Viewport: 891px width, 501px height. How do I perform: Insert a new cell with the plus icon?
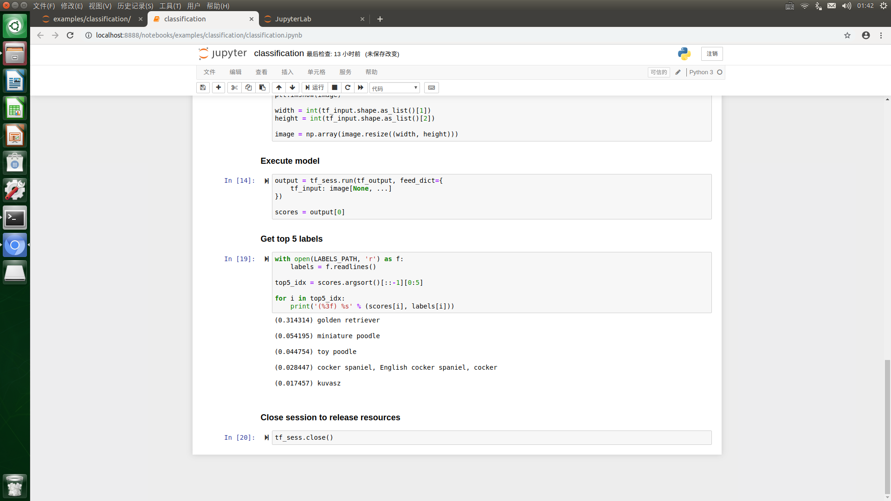(218, 87)
